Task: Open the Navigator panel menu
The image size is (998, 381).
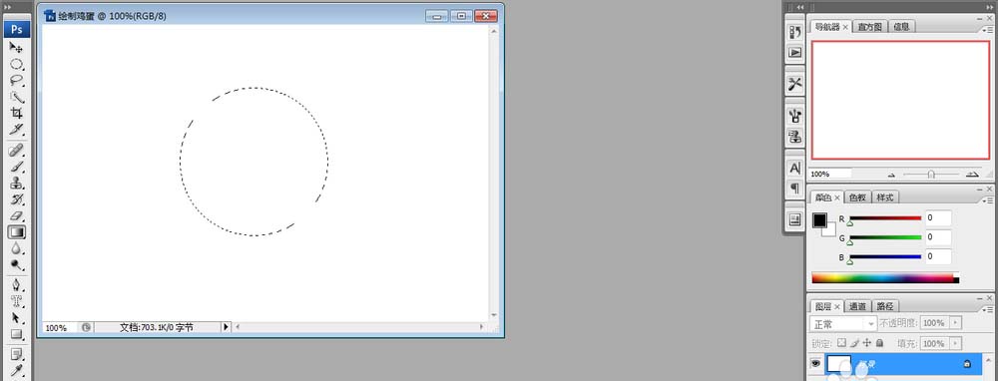Action: point(988,29)
